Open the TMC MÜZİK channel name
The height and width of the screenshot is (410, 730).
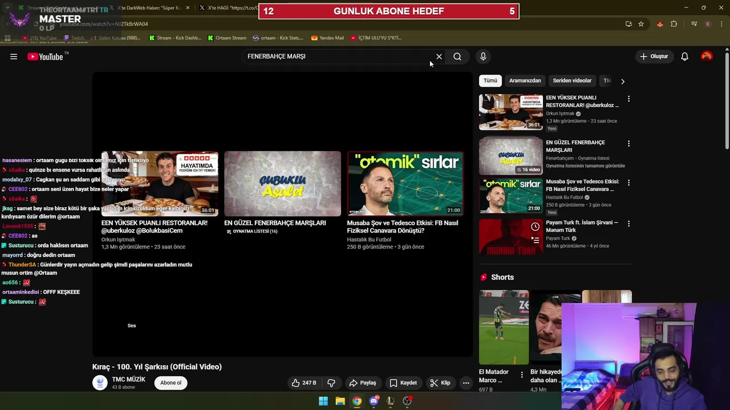(x=128, y=379)
